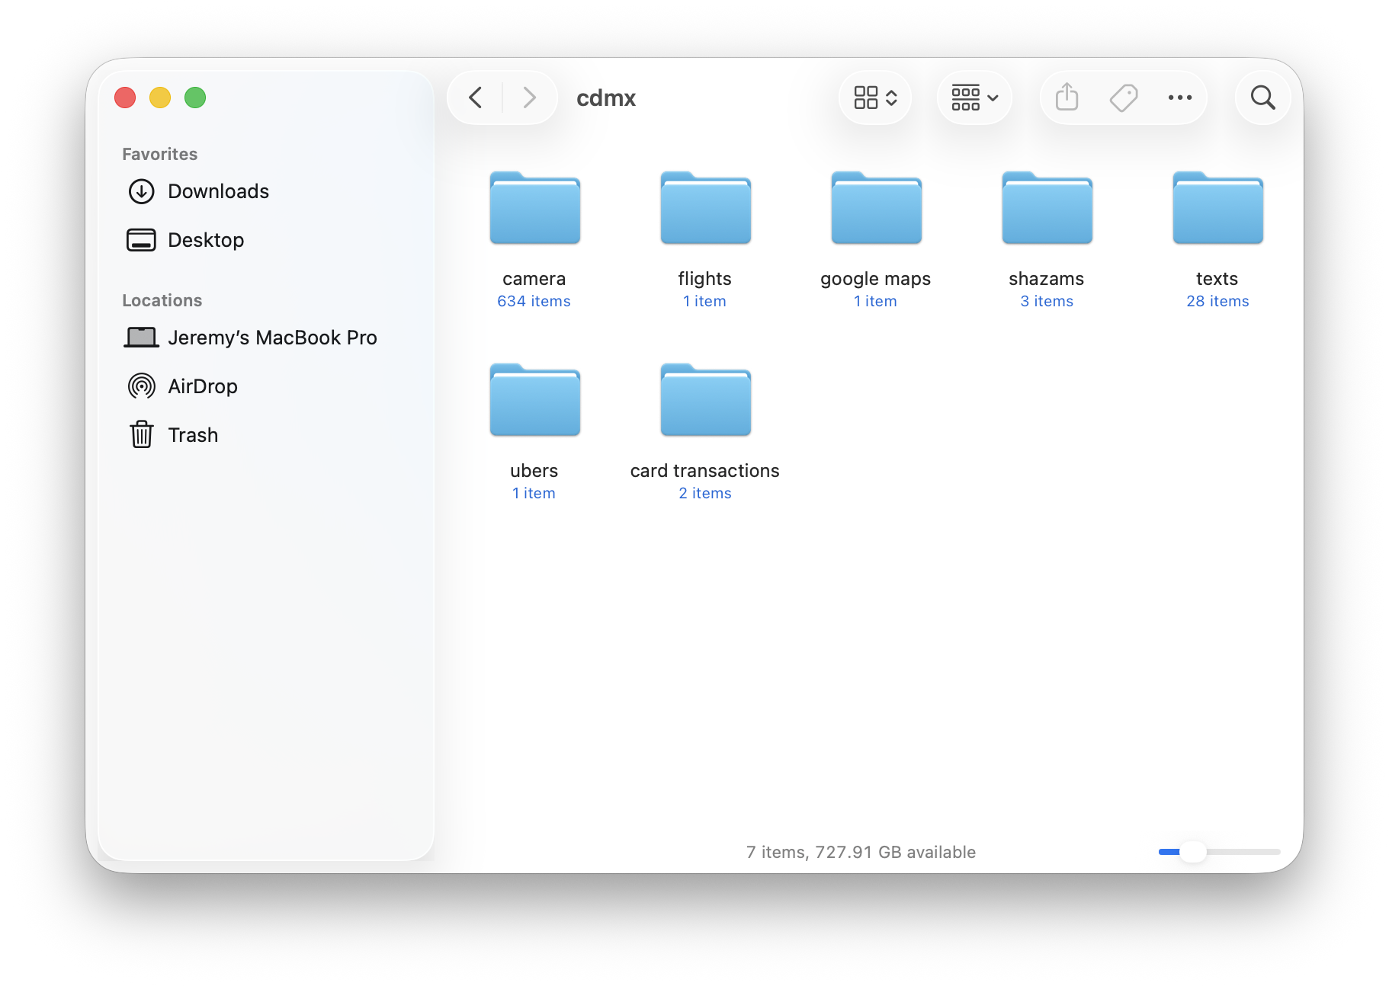
Task: Go back with the left chevron
Action: tap(476, 98)
